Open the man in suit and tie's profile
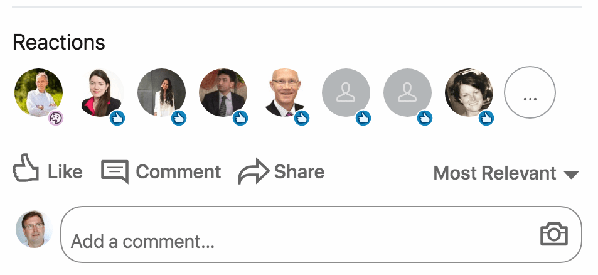This screenshot has width=598, height=275. [223, 92]
